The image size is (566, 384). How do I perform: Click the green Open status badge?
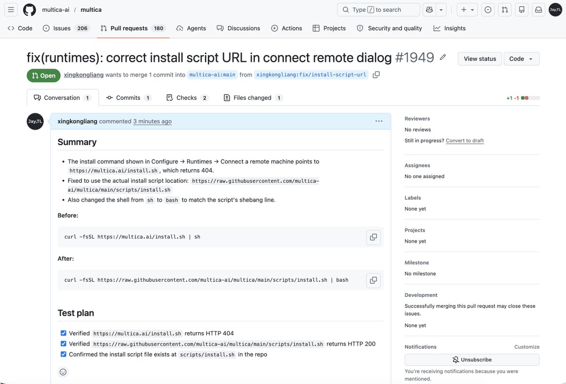pyautogui.click(x=44, y=75)
